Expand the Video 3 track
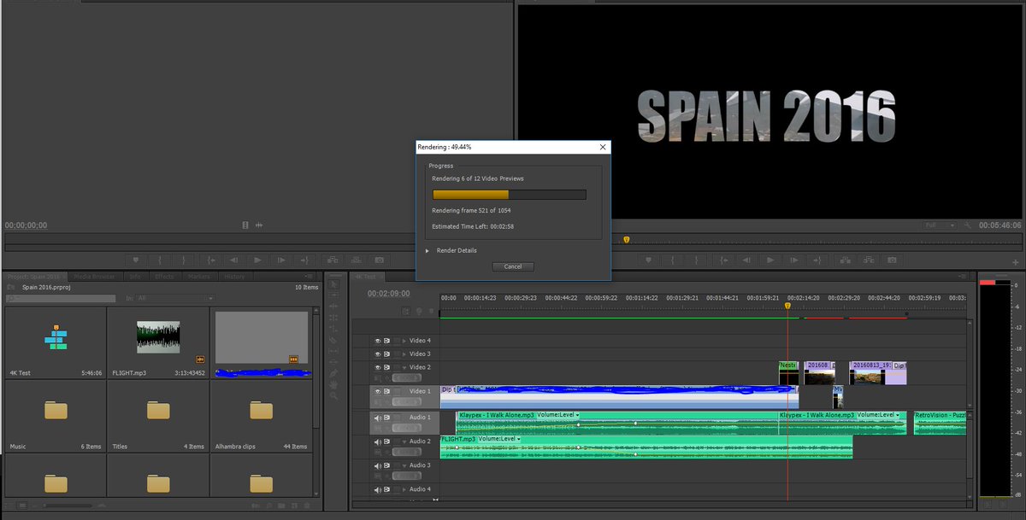 [404, 353]
